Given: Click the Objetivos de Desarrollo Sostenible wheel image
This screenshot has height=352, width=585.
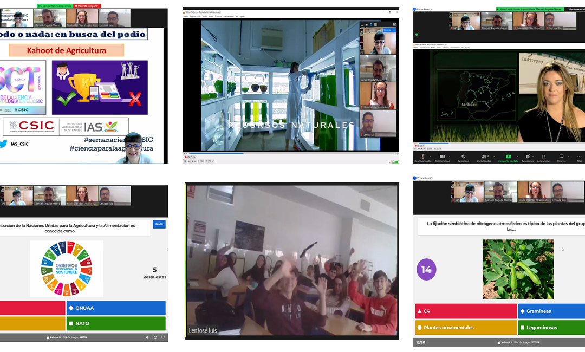Looking at the screenshot, I should click(x=67, y=269).
